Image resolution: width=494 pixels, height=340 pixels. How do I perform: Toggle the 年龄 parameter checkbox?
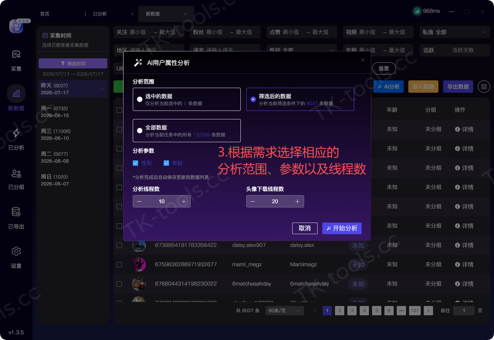click(x=166, y=163)
